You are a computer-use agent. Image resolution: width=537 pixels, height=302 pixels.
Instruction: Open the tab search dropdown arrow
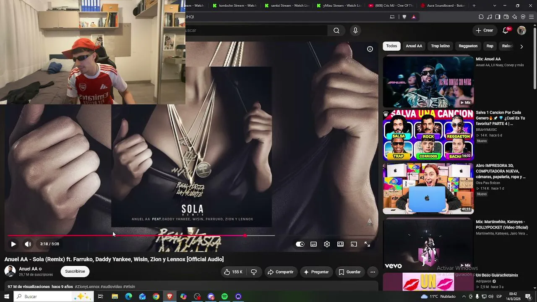click(495, 5)
